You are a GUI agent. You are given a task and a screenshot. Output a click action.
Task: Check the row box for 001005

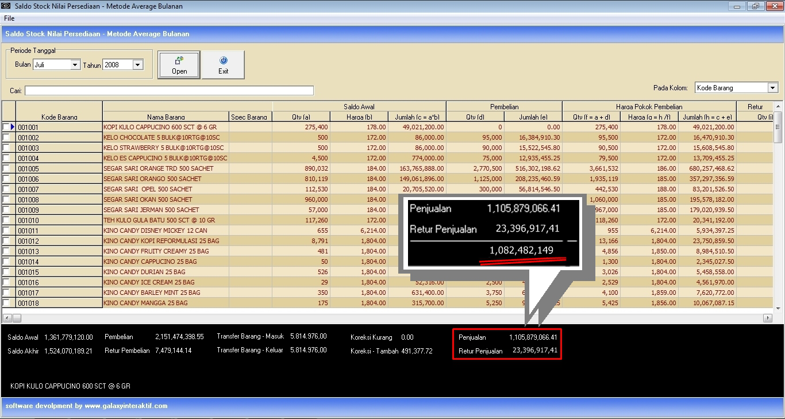(7, 168)
